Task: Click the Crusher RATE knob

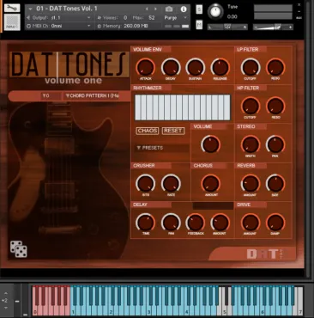Action: [171, 183]
